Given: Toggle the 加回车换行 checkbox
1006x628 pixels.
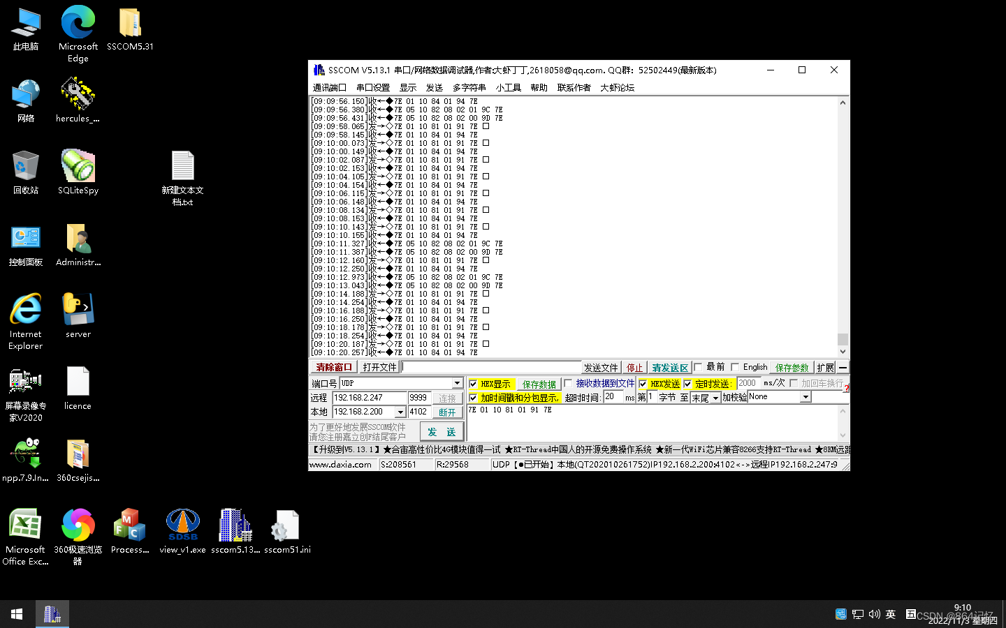Looking at the screenshot, I should tap(794, 383).
